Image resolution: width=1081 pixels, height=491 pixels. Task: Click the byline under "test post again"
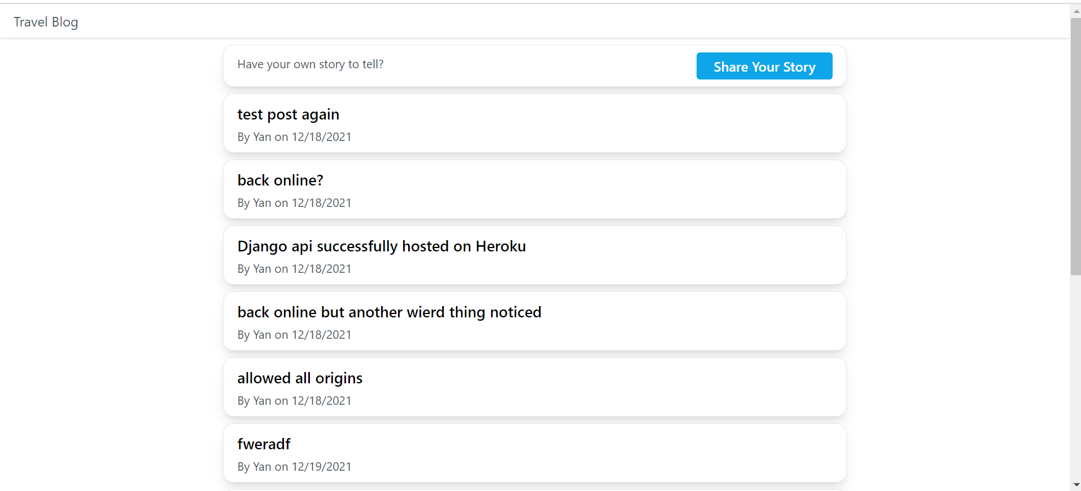pyautogui.click(x=294, y=137)
